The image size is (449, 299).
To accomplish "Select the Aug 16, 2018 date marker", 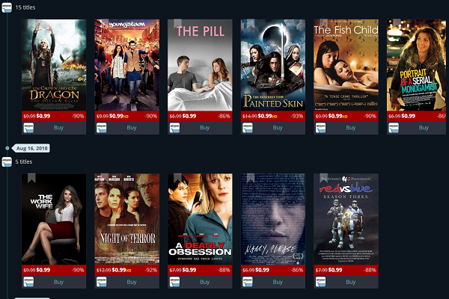I will pyautogui.click(x=31, y=148).
